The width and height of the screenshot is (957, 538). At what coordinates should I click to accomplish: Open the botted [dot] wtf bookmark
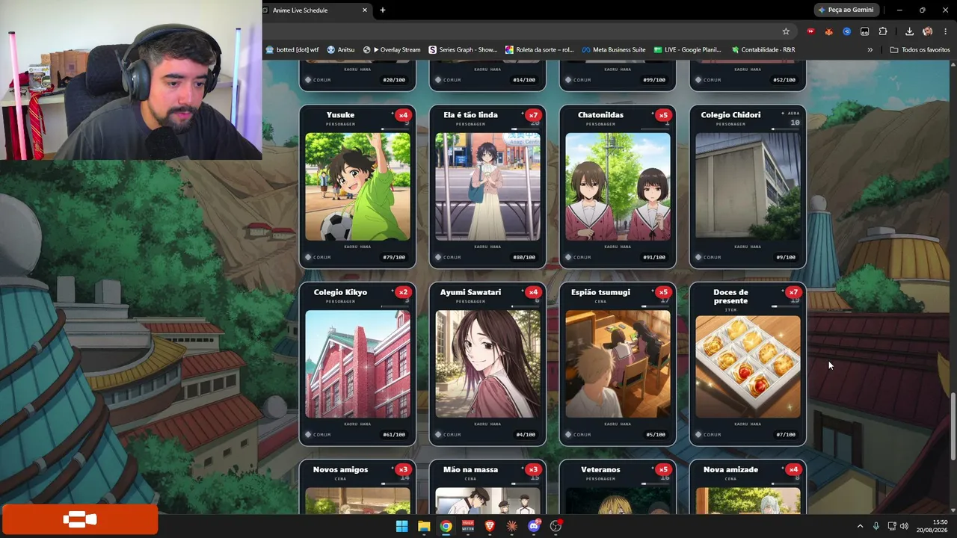tap(292, 50)
